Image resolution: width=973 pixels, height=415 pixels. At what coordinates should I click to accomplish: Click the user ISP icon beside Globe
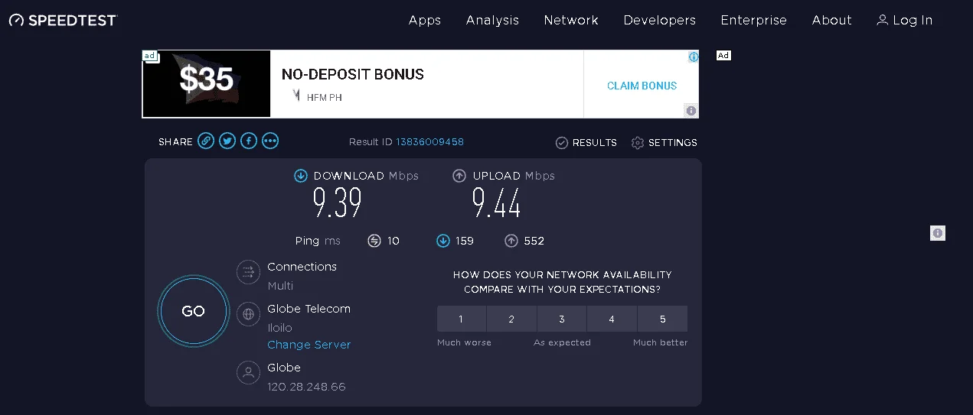(x=248, y=373)
